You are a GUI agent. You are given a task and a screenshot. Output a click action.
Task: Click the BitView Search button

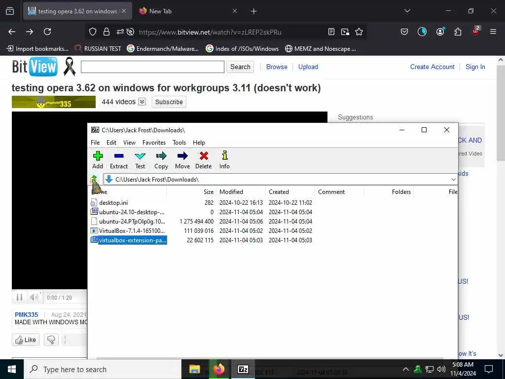tap(240, 67)
